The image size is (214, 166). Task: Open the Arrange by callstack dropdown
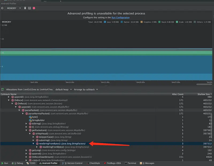tap(86, 89)
